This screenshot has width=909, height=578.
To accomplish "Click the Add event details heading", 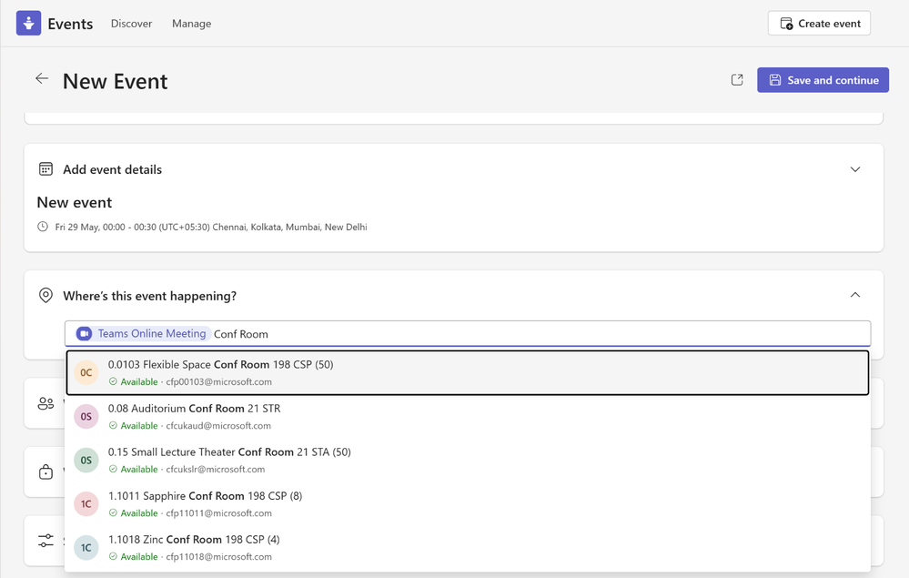I will click(x=113, y=169).
